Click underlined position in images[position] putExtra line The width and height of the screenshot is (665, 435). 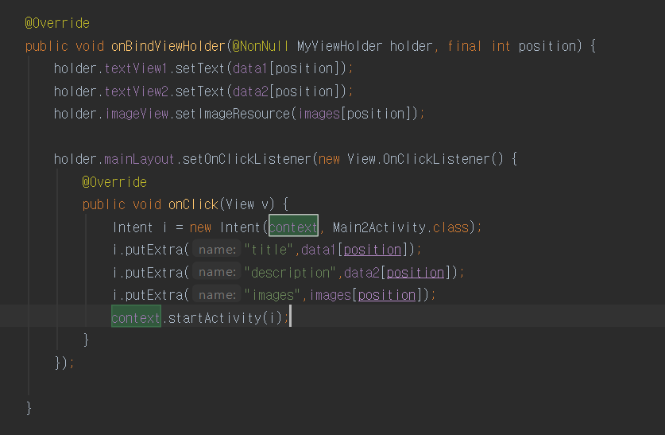tap(387, 295)
